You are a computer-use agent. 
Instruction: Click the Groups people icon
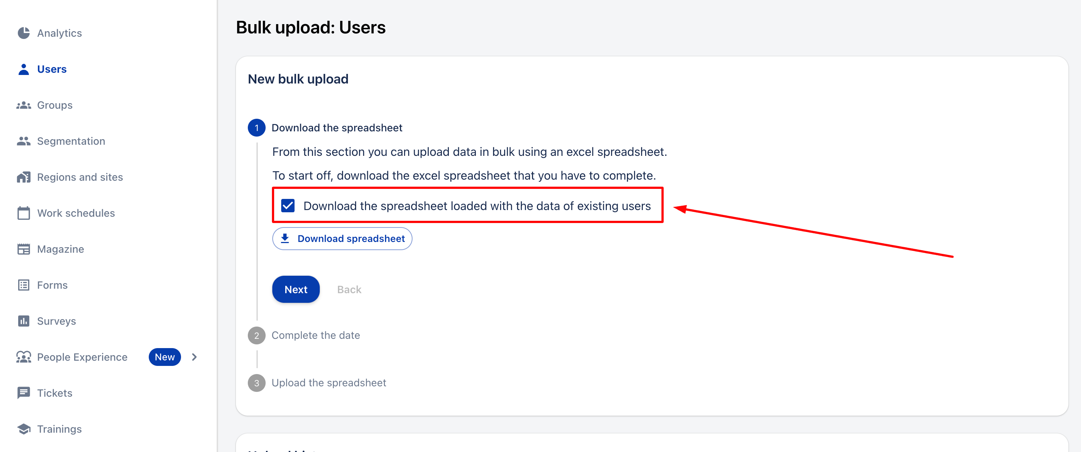[x=23, y=105]
